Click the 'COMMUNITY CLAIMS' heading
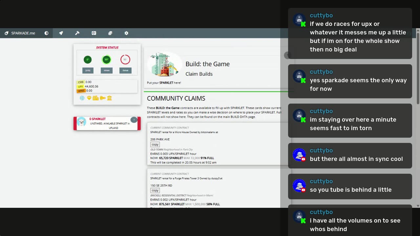 (x=176, y=98)
